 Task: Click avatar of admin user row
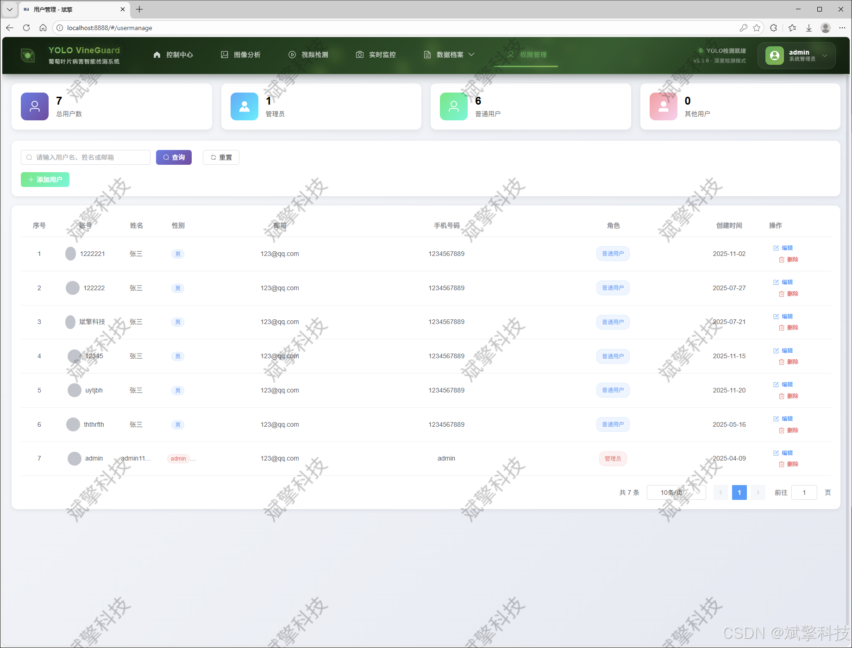75,459
